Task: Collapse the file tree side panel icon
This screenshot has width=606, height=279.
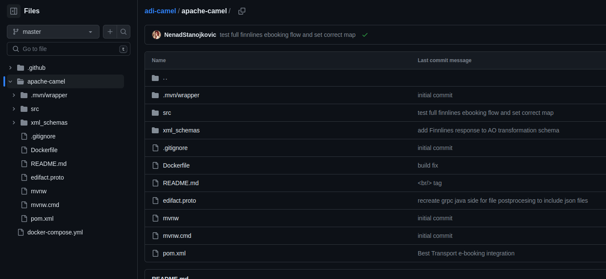Action: coord(14,11)
